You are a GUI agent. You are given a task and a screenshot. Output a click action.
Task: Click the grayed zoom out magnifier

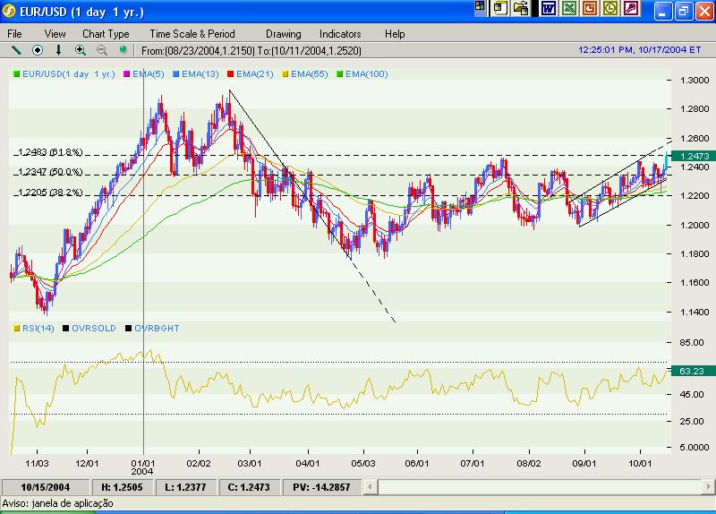(101, 50)
